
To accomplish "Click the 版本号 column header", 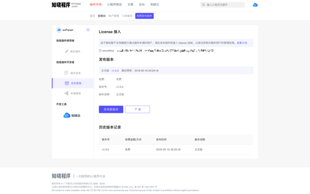I will 105,140.
